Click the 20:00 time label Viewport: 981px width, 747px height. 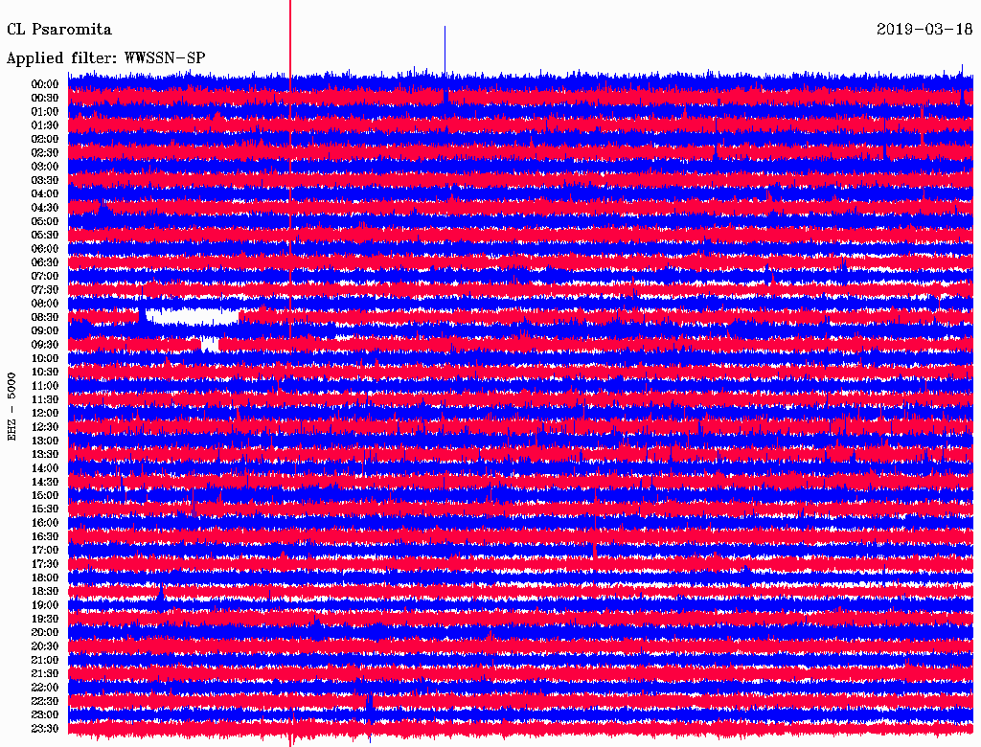[x=45, y=633]
